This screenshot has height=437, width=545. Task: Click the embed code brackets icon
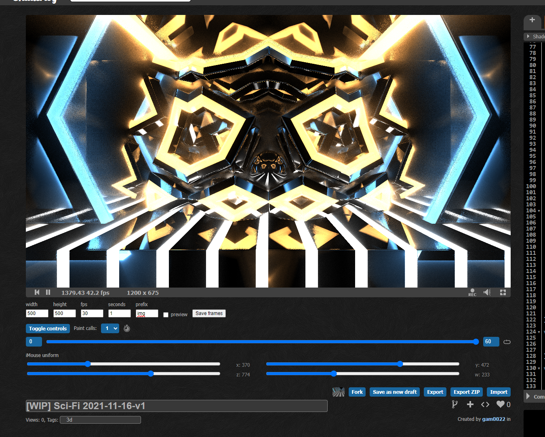pyautogui.click(x=485, y=404)
